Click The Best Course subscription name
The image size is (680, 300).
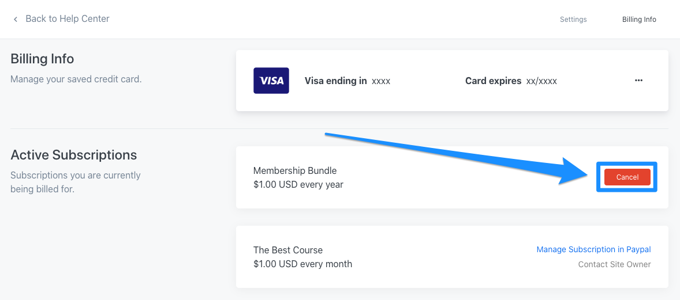(288, 250)
